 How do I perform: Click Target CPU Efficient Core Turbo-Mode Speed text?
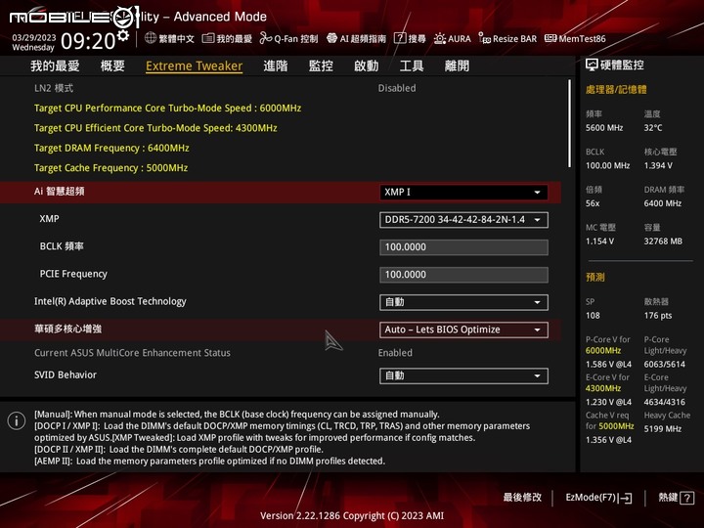click(x=155, y=128)
